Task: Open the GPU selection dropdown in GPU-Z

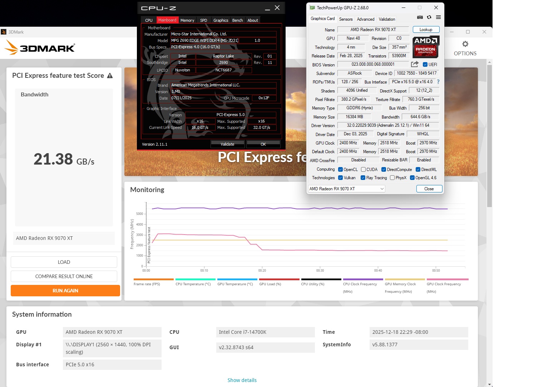Action: click(x=347, y=189)
